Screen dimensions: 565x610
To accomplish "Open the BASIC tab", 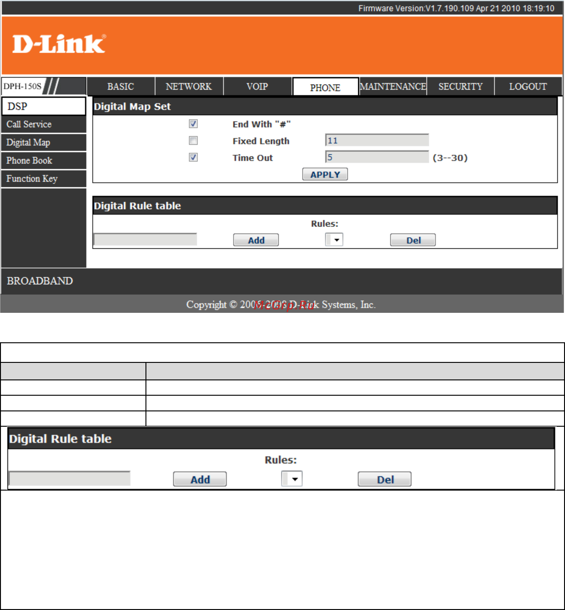I will [x=121, y=87].
